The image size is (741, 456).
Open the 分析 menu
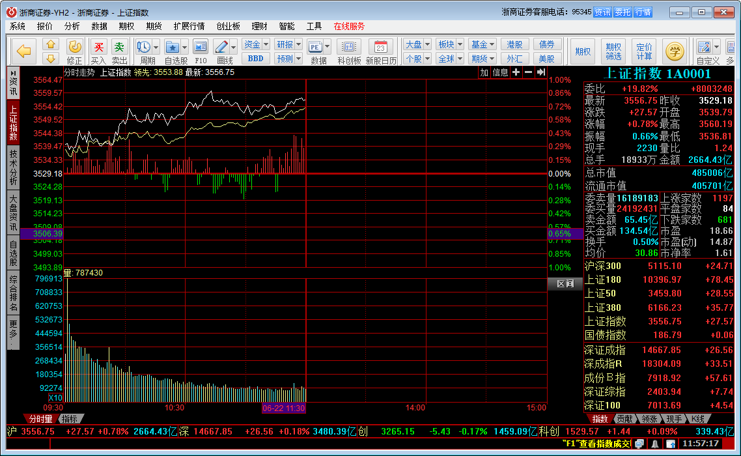click(72, 27)
